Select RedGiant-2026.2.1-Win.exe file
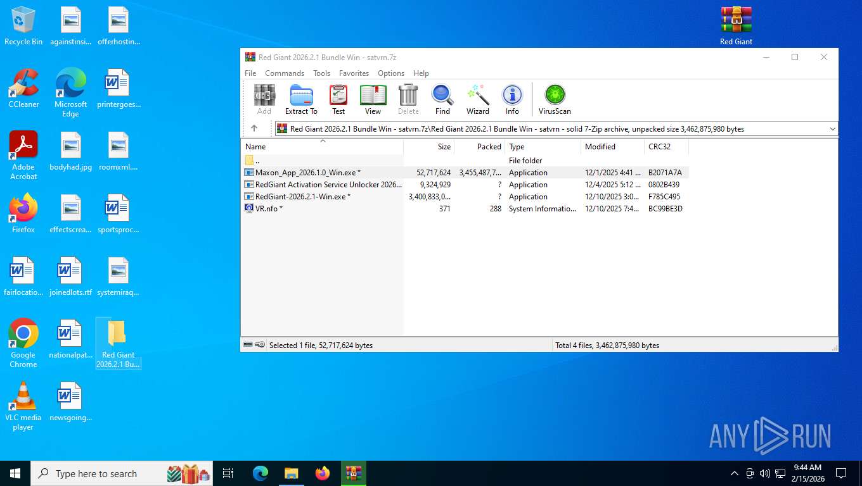 (x=465, y=197)
